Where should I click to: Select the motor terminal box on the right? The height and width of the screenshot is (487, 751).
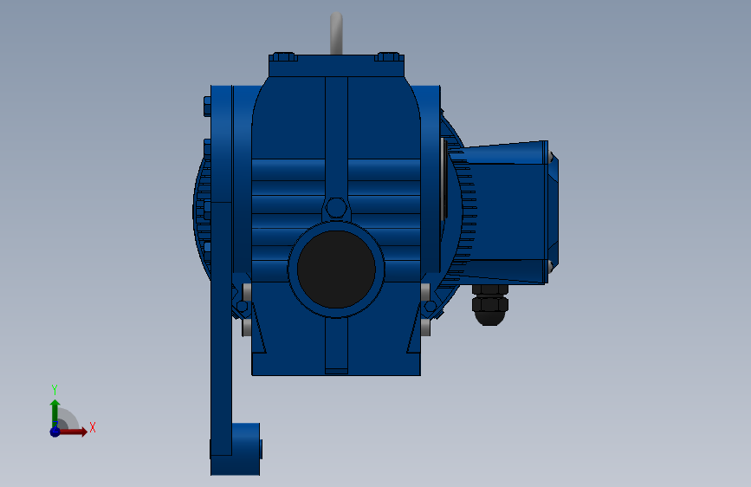coord(504,211)
